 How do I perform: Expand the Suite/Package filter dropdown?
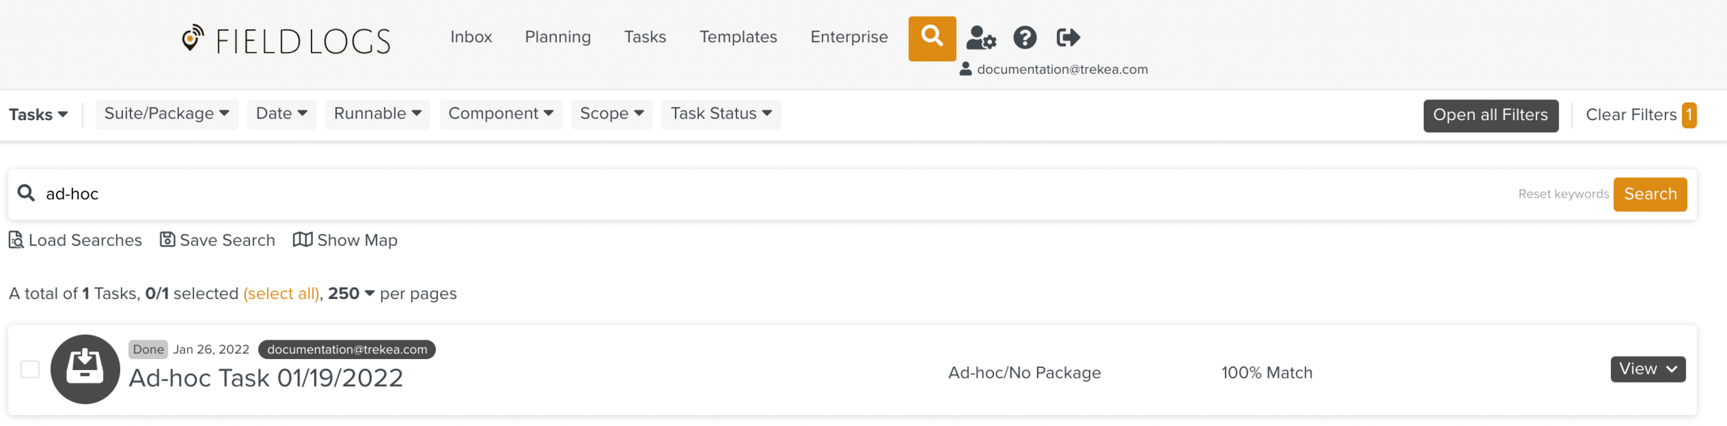(x=166, y=114)
